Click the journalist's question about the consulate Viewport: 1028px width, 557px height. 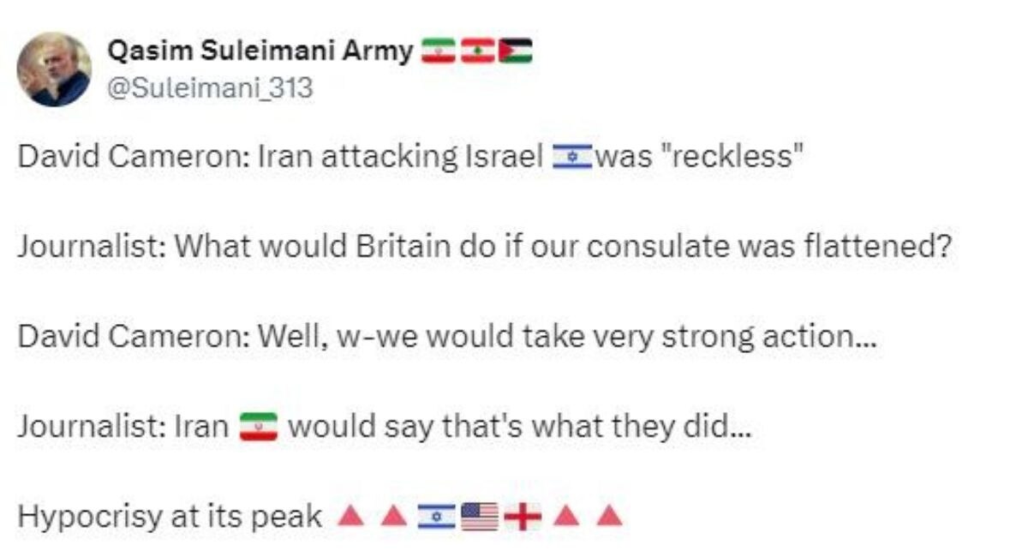click(x=484, y=248)
